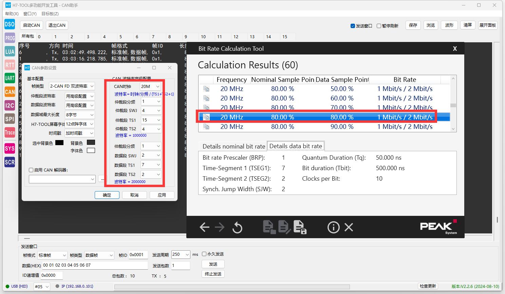Switch to Details data bit rate tab
Image resolution: width=505 pixels, height=294 pixels.
tap(296, 146)
